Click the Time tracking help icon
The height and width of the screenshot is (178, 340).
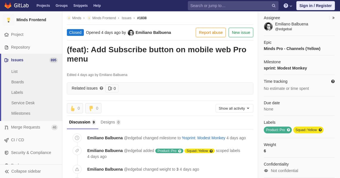pyautogui.click(x=333, y=81)
